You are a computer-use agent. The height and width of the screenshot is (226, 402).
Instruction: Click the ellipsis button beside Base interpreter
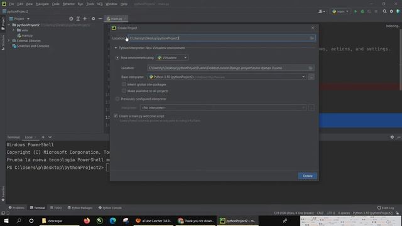point(312,77)
